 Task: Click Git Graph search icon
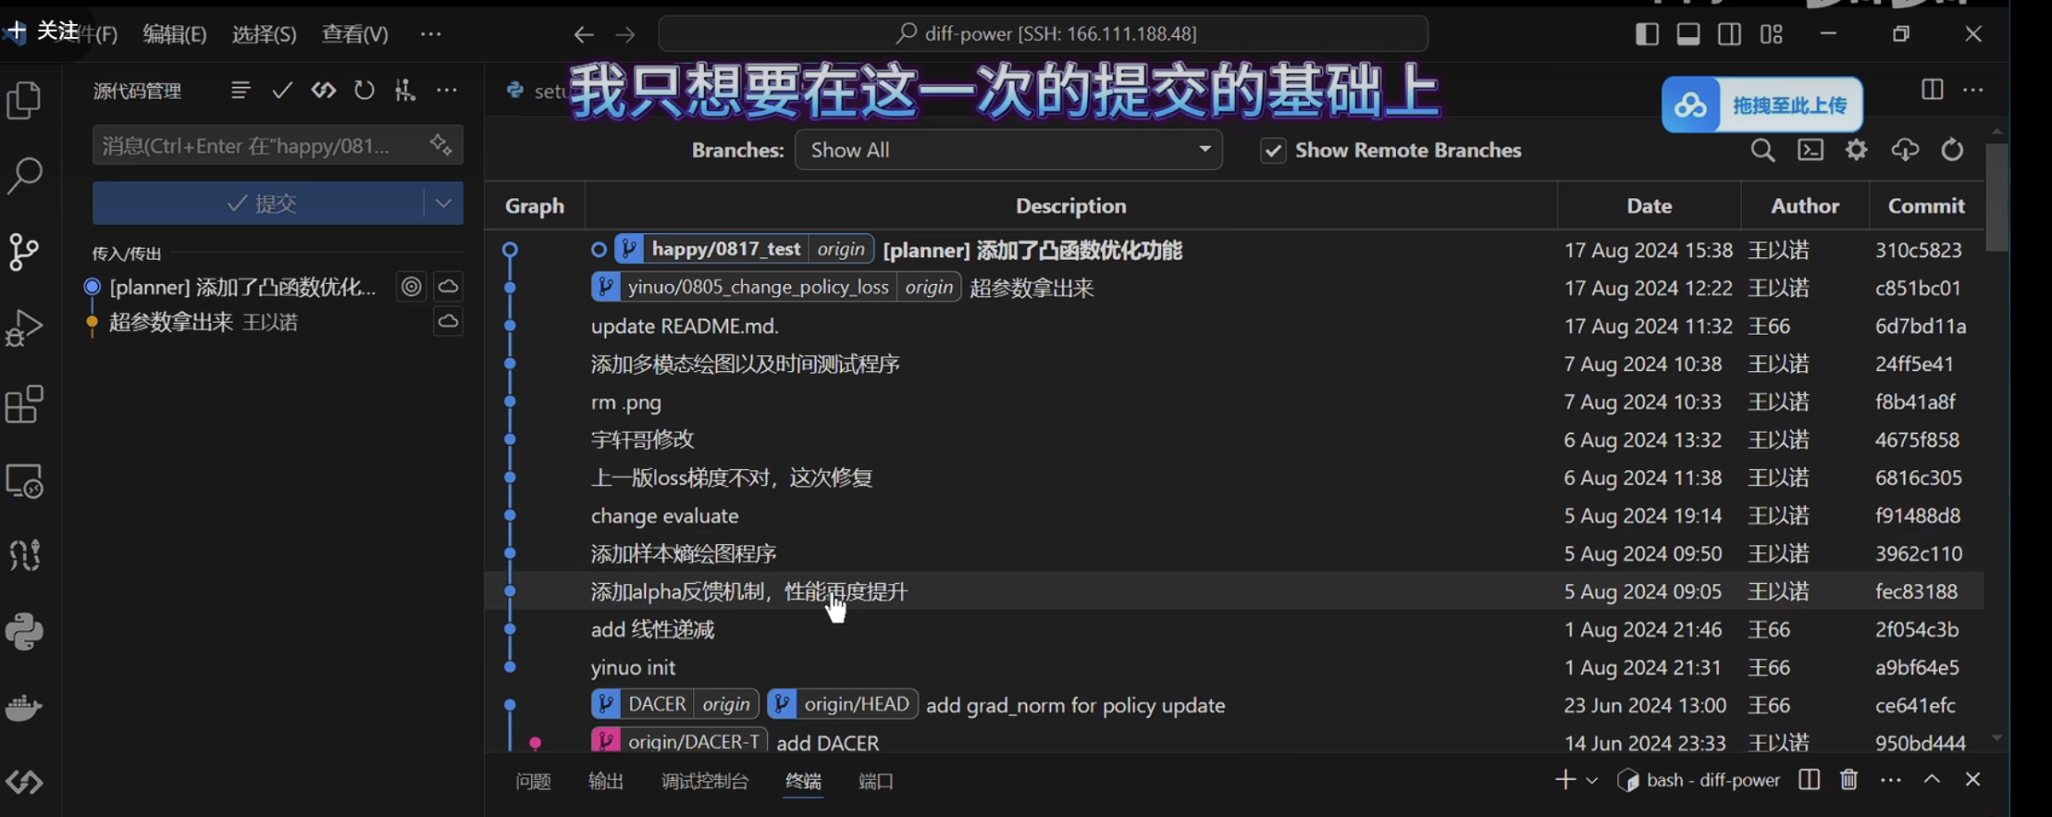pyautogui.click(x=1762, y=150)
